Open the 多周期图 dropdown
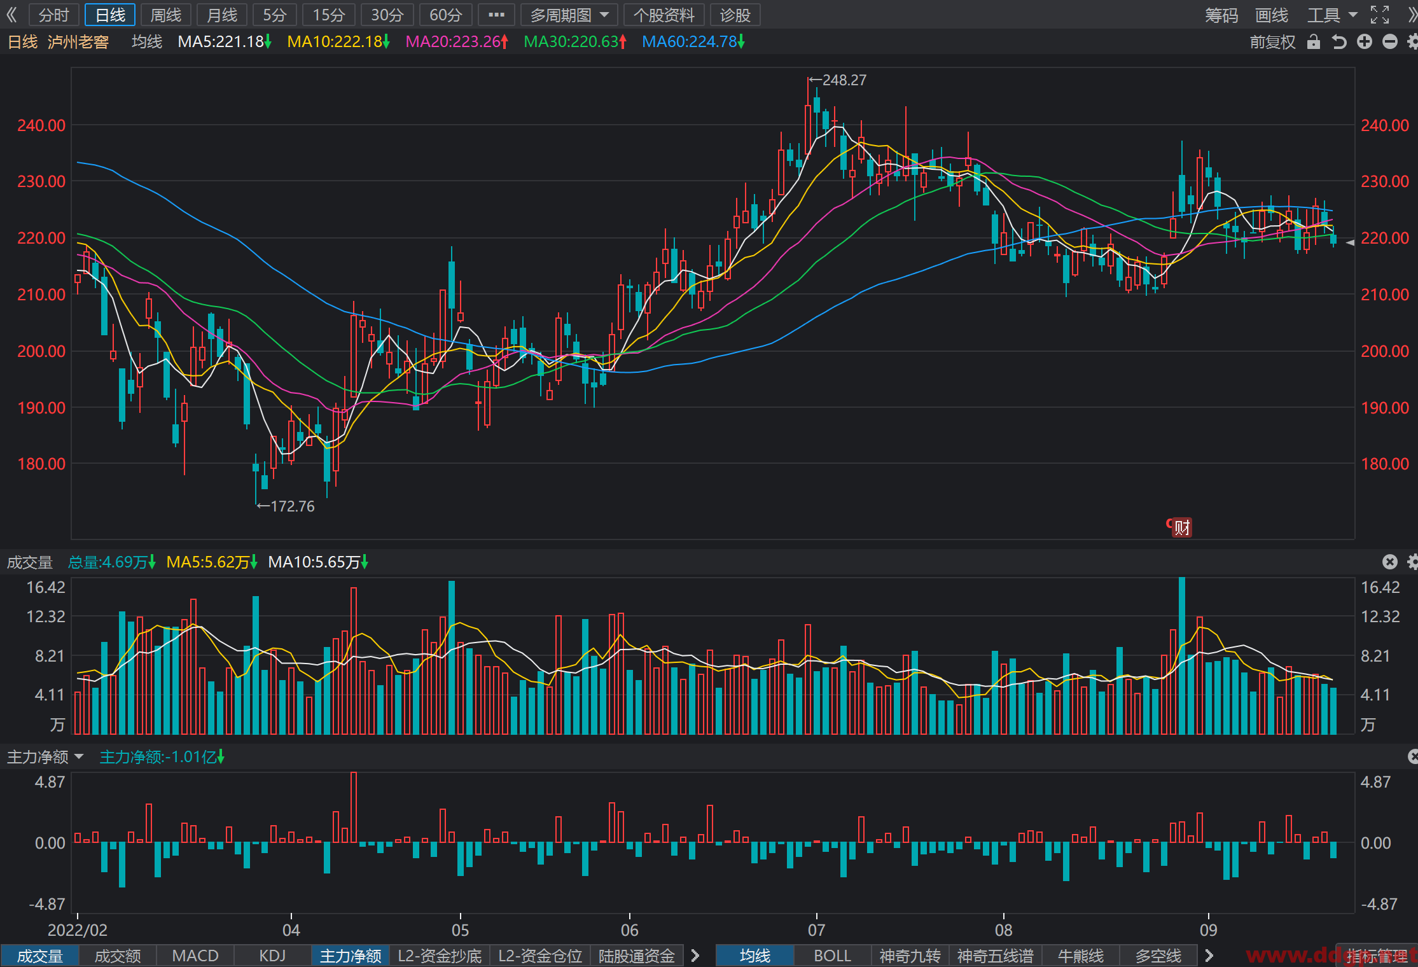 [569, 15]
